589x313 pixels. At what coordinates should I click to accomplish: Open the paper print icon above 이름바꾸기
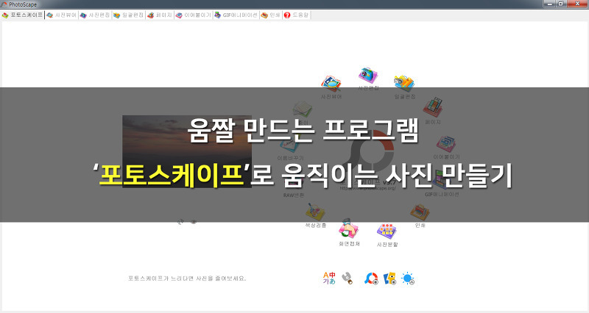click(303, 109)
